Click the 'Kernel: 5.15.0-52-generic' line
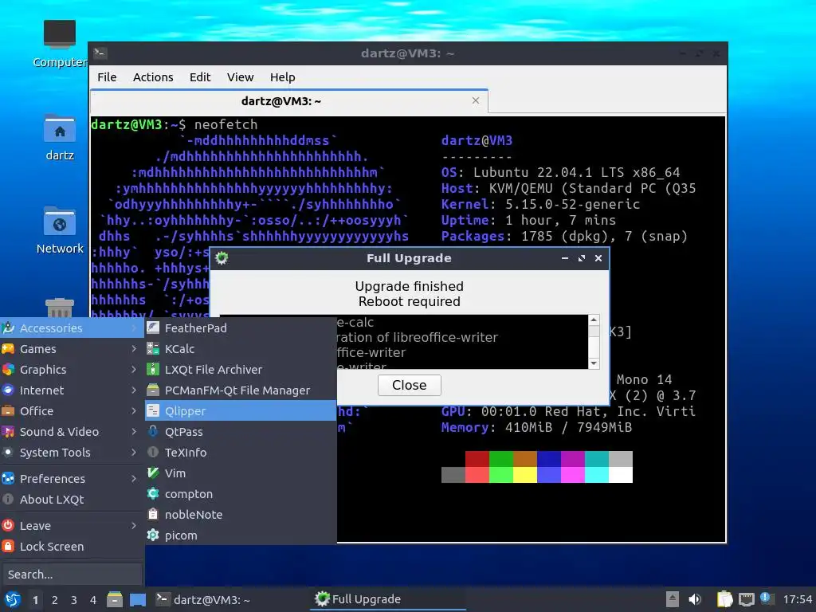816x612 pixels. coord(541,205)
